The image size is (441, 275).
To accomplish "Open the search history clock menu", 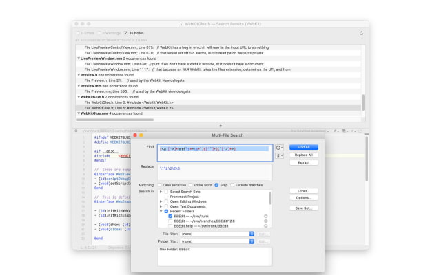I will point(278,147).
